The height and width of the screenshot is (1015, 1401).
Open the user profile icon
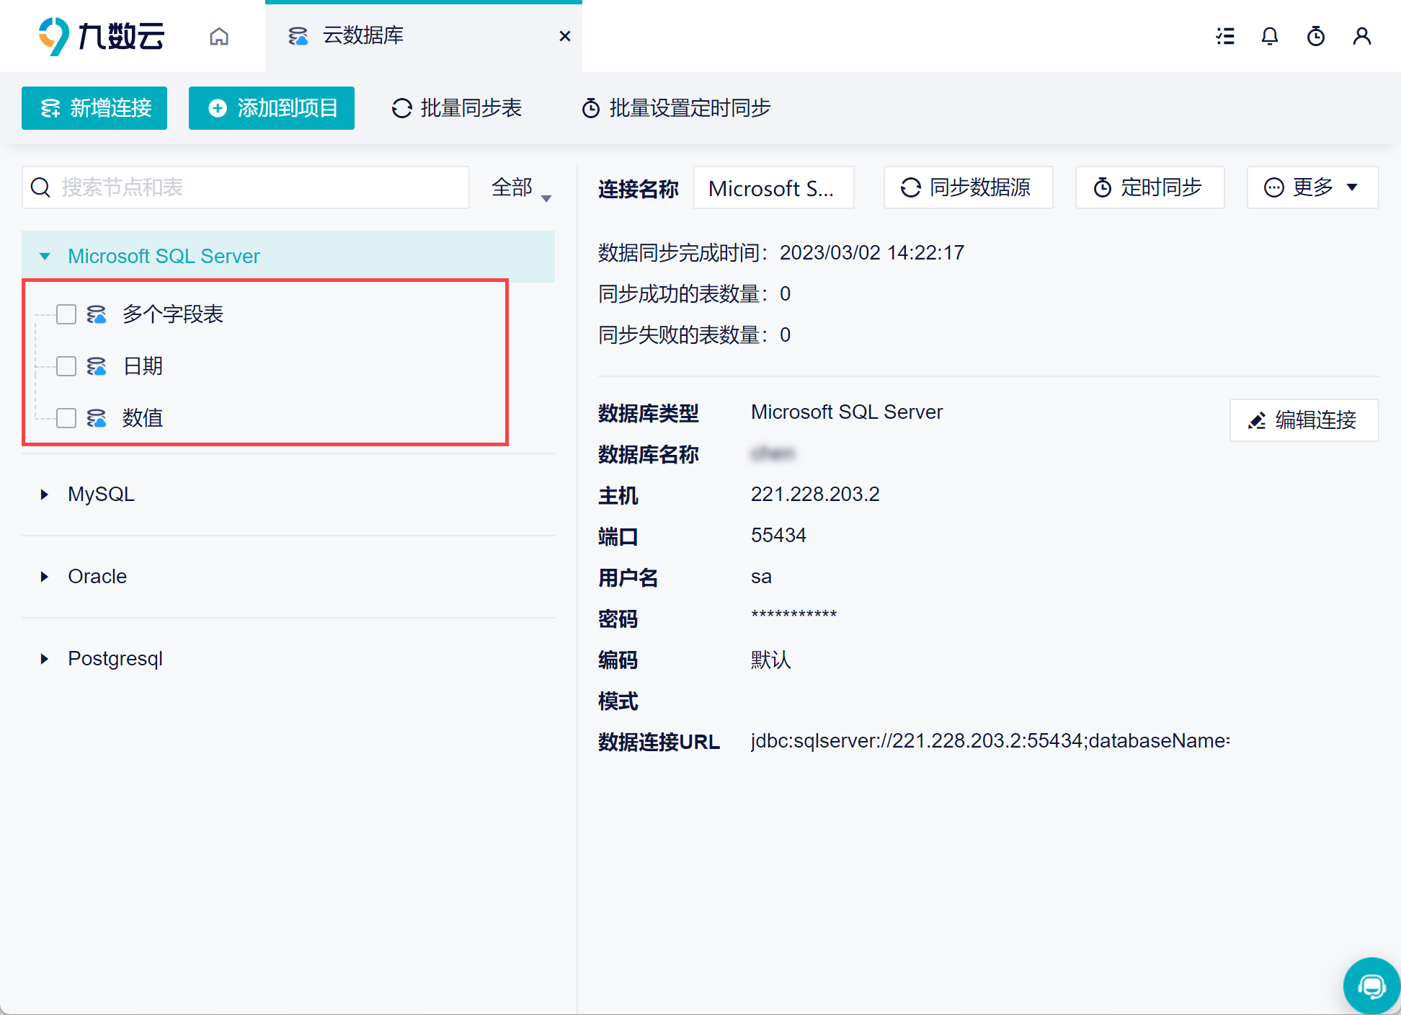1361,36
